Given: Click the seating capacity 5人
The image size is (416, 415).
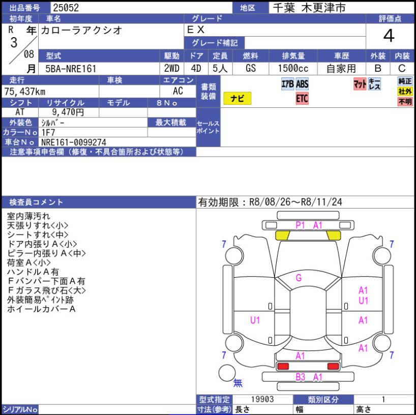Looking at the screenshot, I should tap(220, 69).
